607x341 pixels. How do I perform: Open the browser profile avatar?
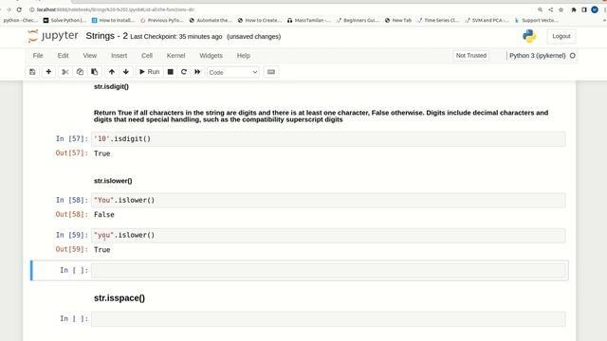(595, 9)
